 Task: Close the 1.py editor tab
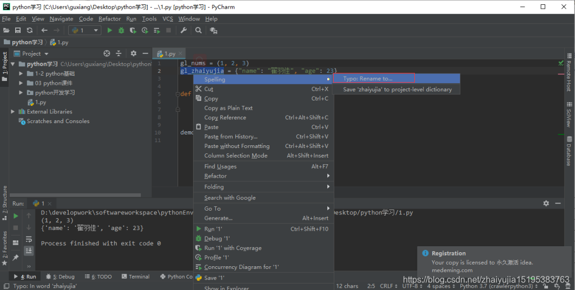(x=181, y=53)
